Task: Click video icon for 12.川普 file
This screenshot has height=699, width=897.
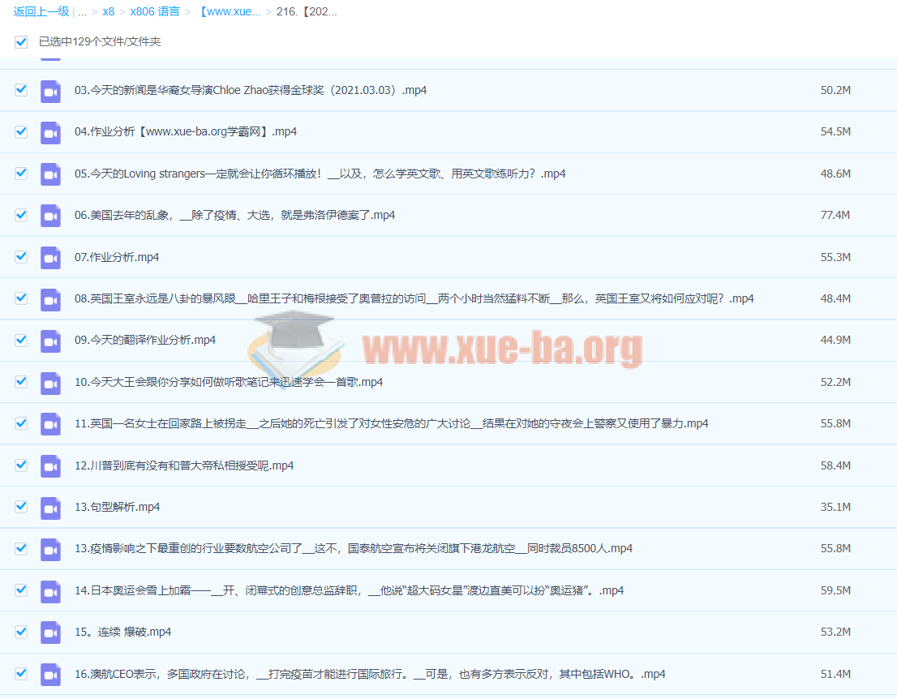Action: click(x=51, y=465)
